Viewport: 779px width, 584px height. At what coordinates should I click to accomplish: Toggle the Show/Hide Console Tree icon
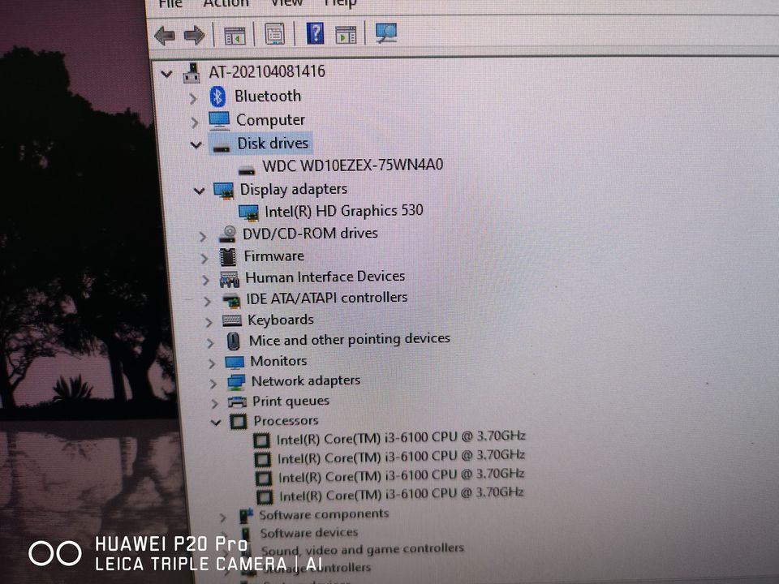235,34
